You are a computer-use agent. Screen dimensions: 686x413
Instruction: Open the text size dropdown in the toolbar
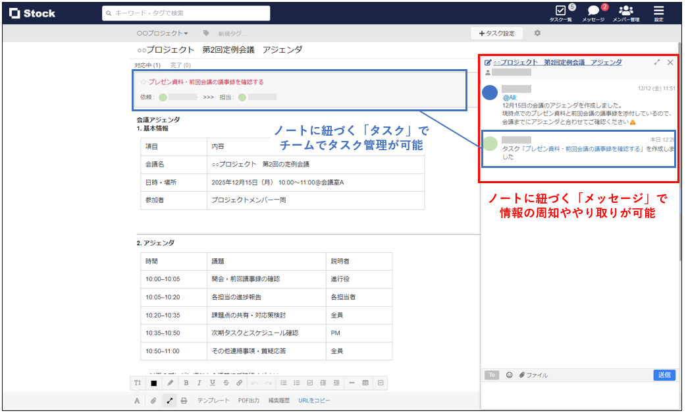137,383
